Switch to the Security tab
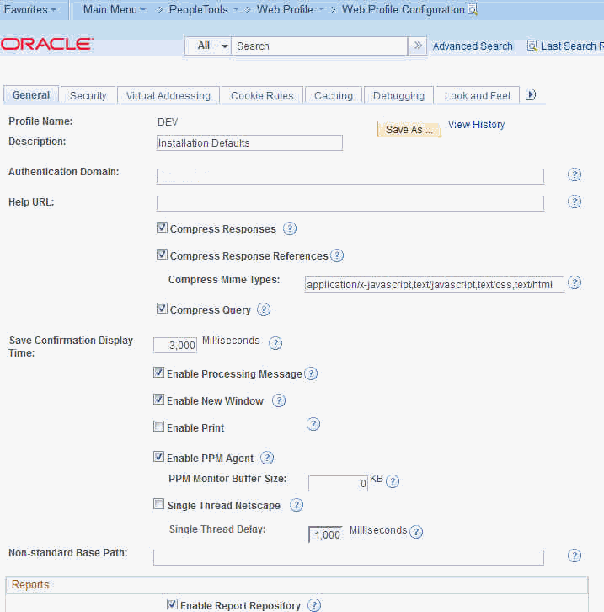 88,95
